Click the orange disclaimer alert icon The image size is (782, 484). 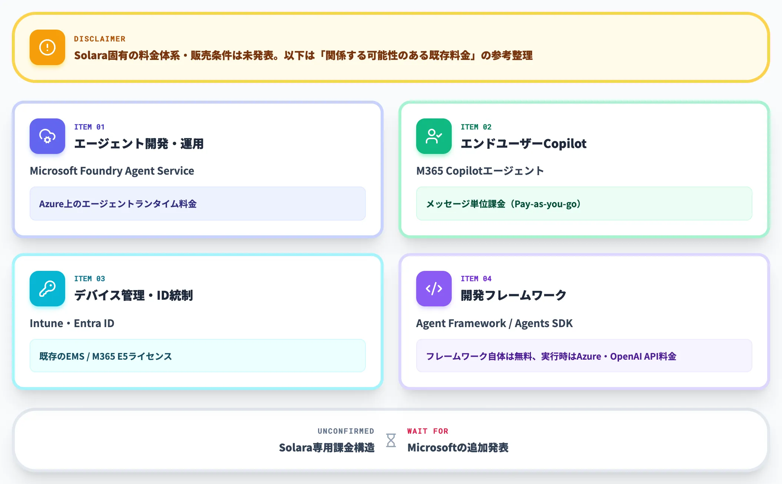click(x=47, y=47)
